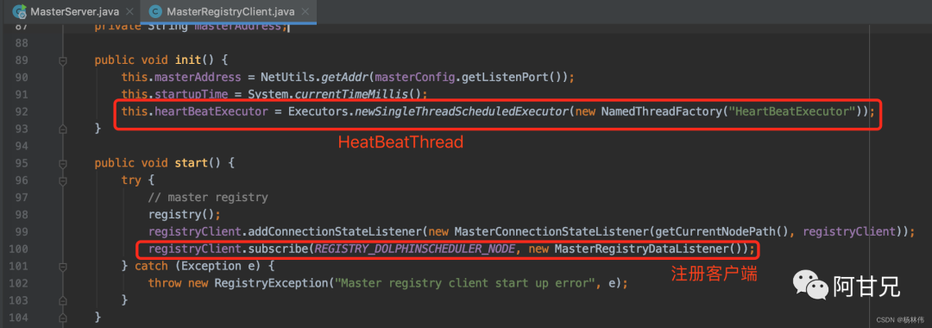Switch to the MasterServer.java tab

74,11
